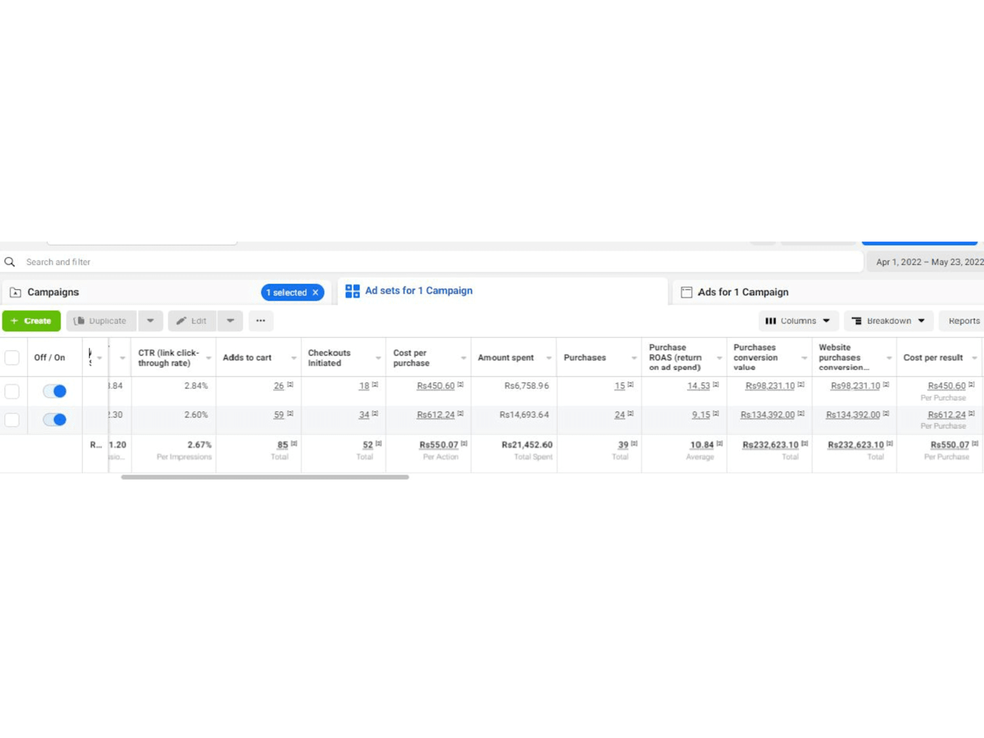The width and height of the screenshot is (984, 738).
Task: Click the info icon beside Rs232,623.10 purchases conversion total
Action: coord(805,443)
